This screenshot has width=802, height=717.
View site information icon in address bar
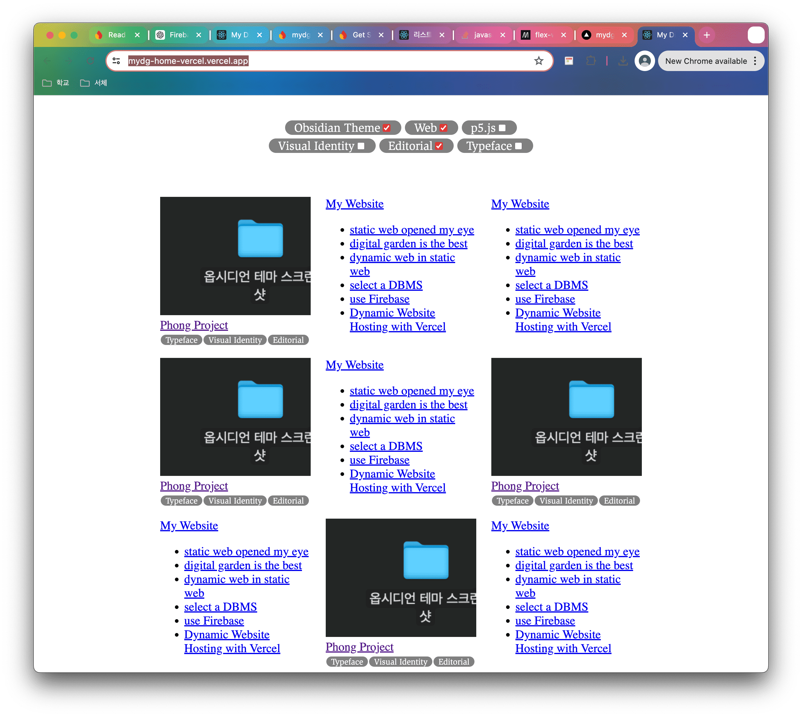pos(116,61)
